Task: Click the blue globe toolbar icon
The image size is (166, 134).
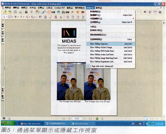Action: pos(59,12)
